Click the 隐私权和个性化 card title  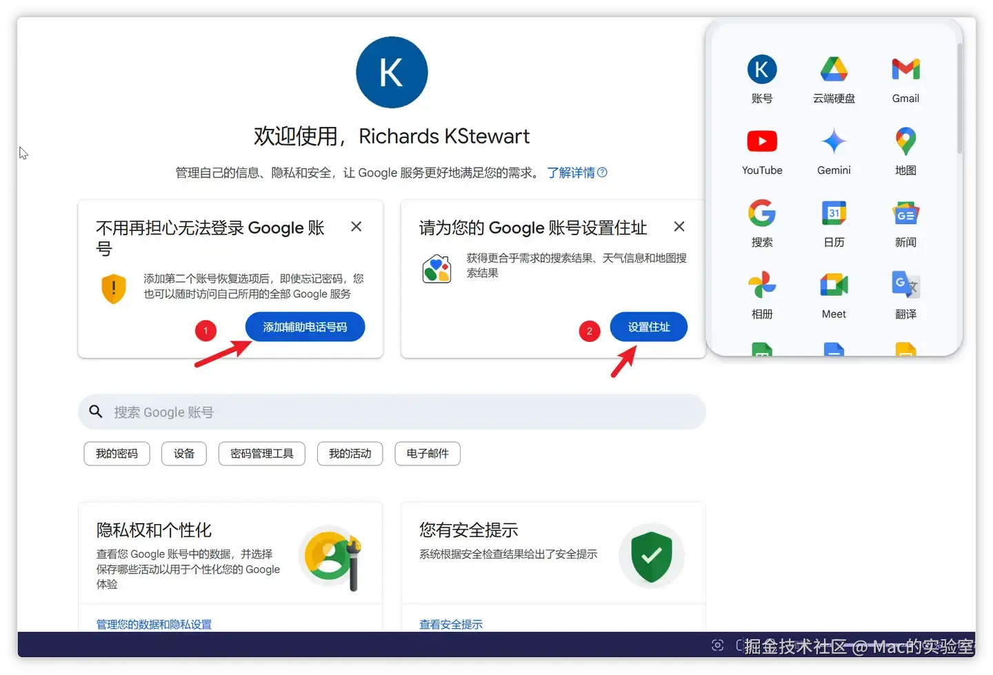154,530
